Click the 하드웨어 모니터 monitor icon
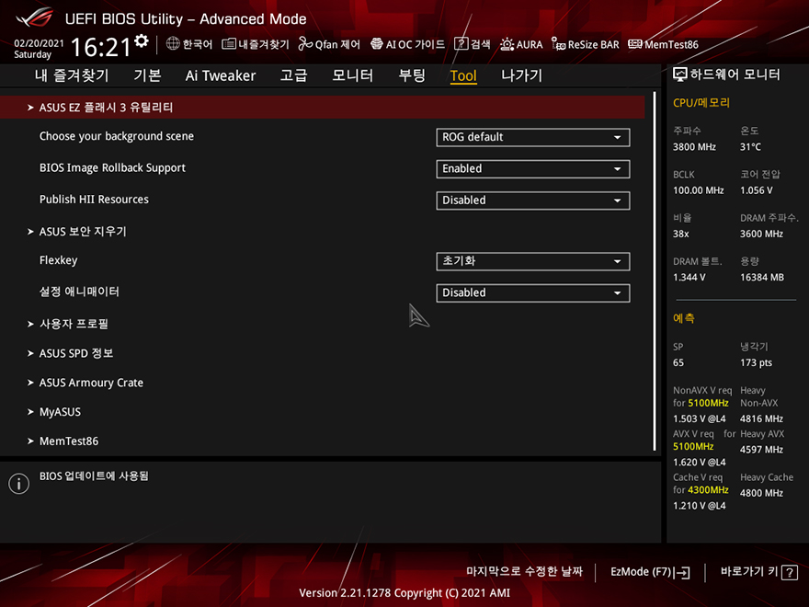 pyautogui.click(x=680, y=74)
